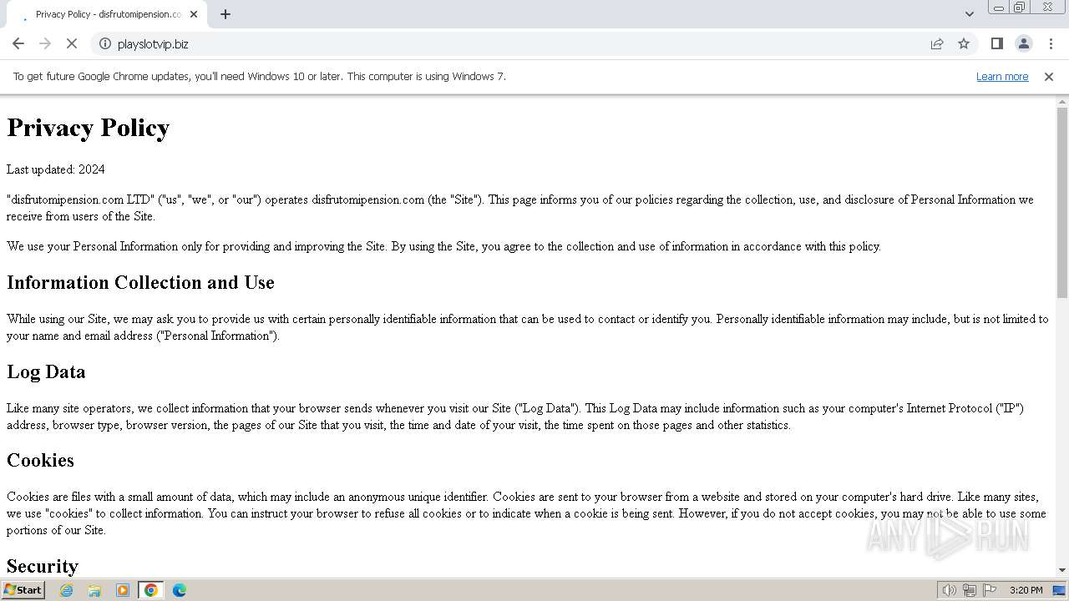Select the Privacy Policy tab
The width and height of the screenshot is (1069, 601).
(x=107, y=14)
